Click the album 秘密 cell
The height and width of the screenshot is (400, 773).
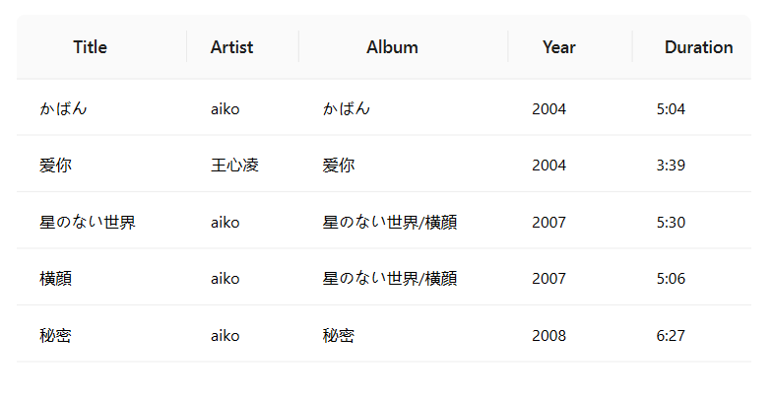coord(338,335)
